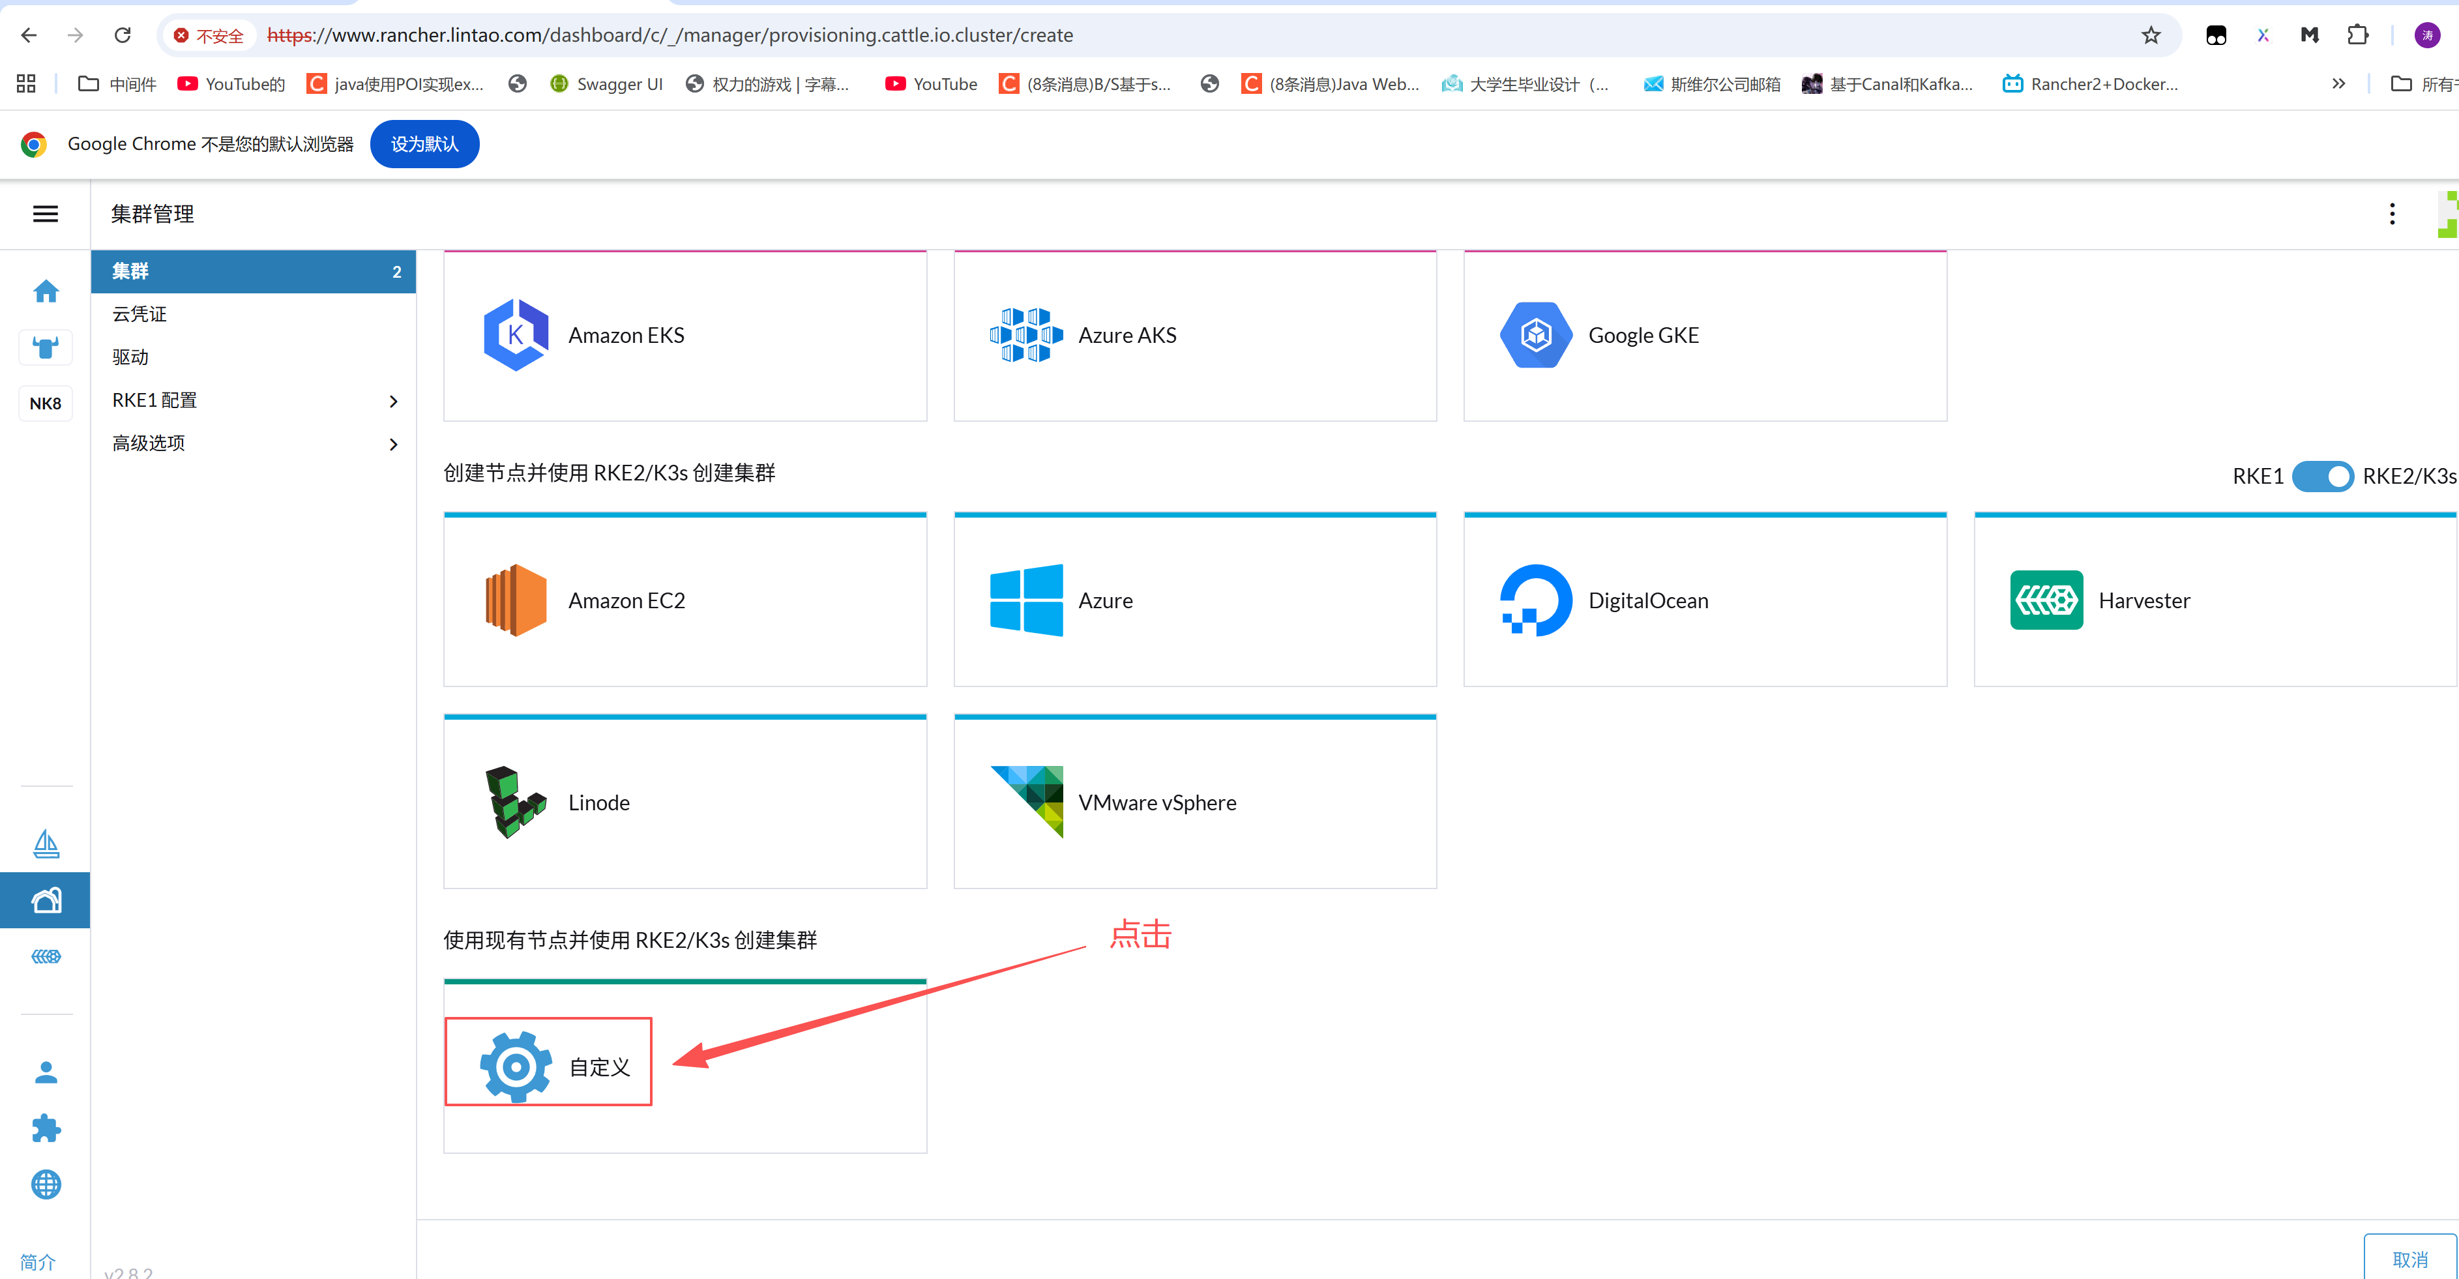
Task: Open the YouTube的 bookmark
Action: click(231, 84)
